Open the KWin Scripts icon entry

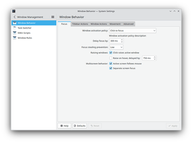pos(15,33)
